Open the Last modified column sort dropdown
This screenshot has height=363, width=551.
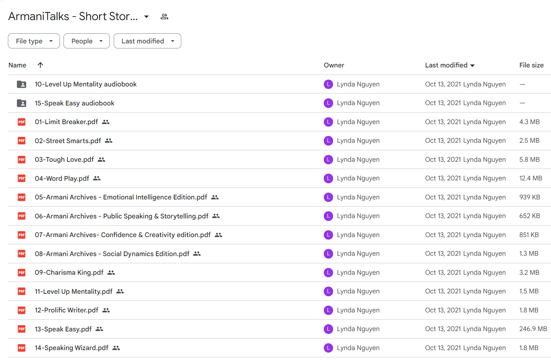[472, 65]
